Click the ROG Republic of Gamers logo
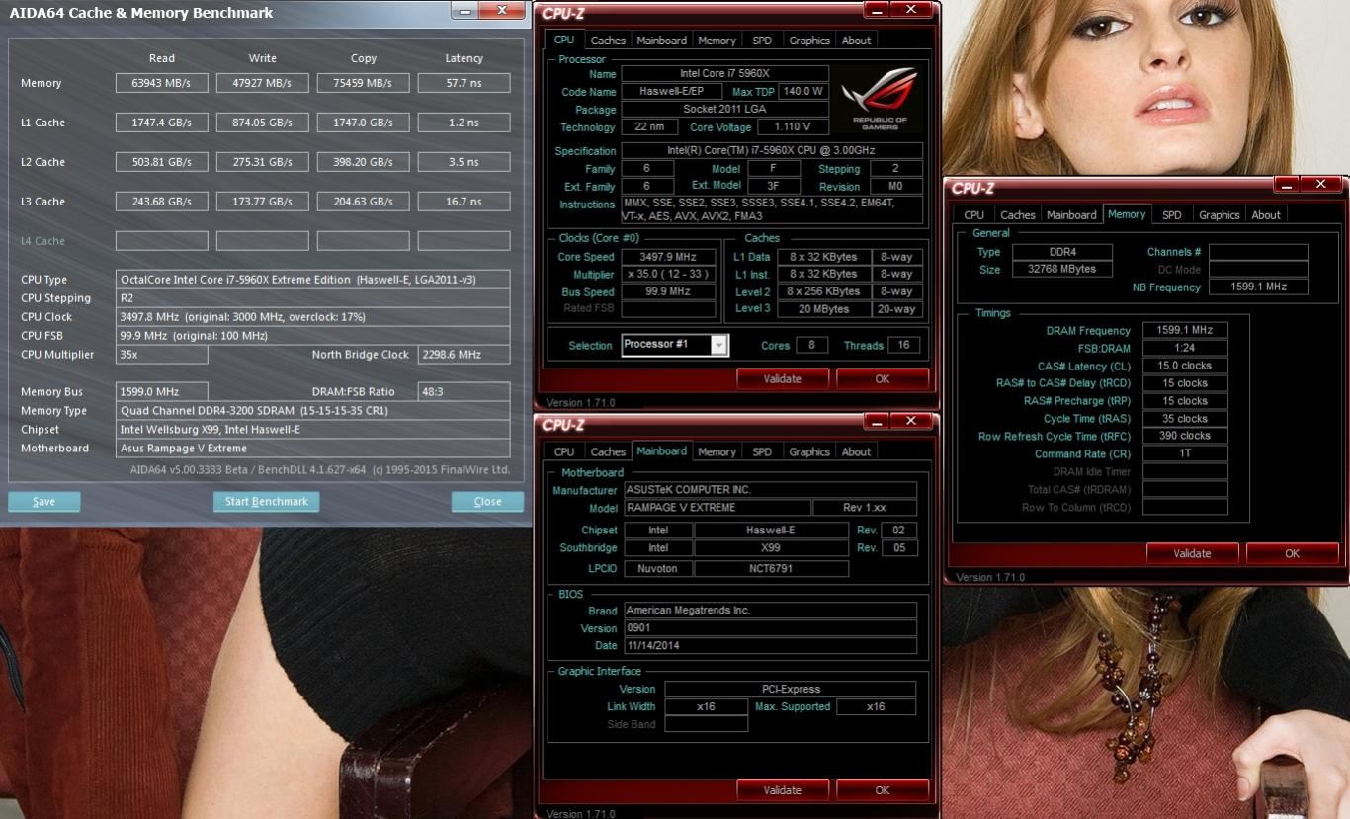Viewport: 1350px width, 819px height. click(x=879, y=98)
